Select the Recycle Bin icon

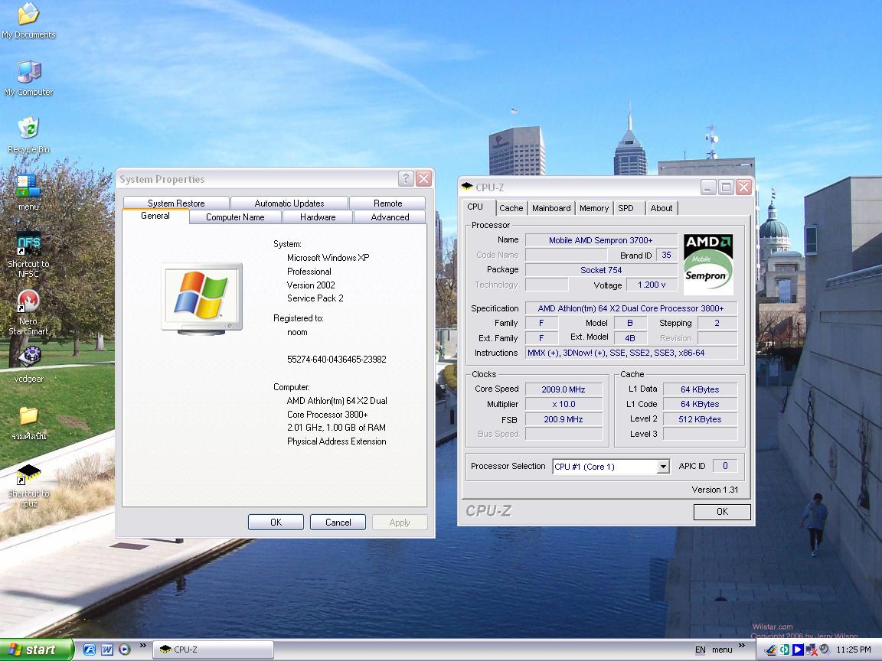tap(28, 135)
